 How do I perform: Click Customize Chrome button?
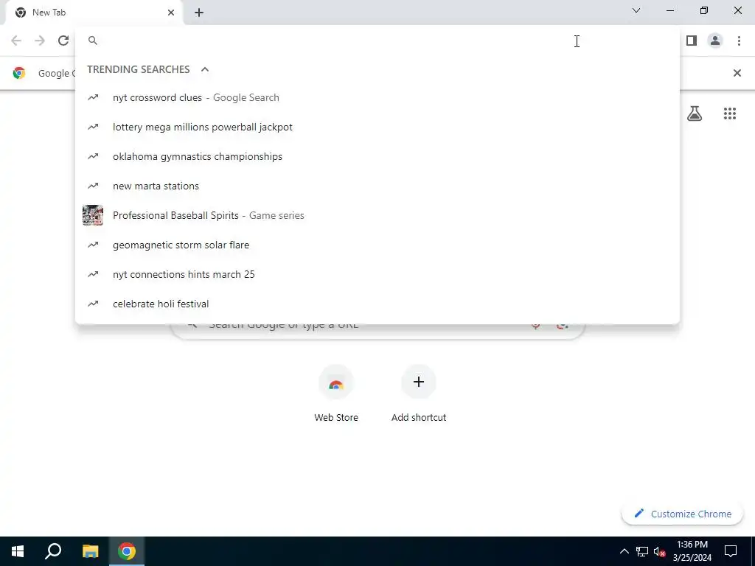pos(683,514)
